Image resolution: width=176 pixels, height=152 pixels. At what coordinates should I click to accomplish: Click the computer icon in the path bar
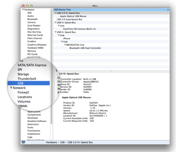pyautogui.click(x=23, y=142)
